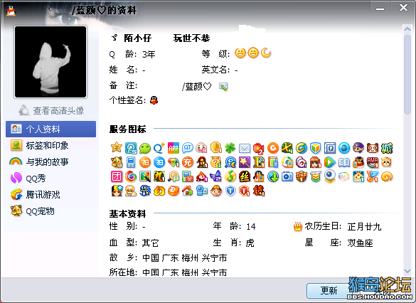Click the crescent moon level icon
This screenshot has width=416, height=303.
(265, 53)
